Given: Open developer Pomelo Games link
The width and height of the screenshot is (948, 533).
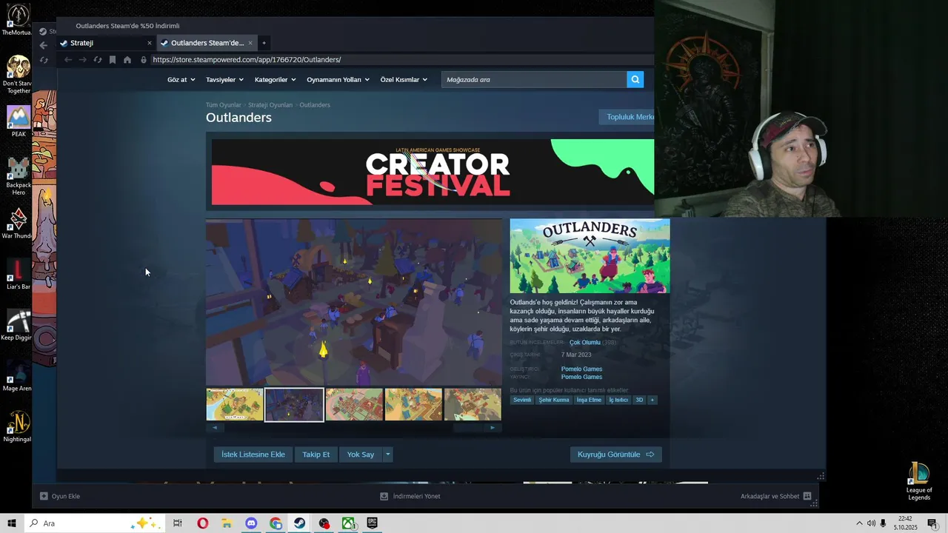Looking at the screenshot, I should [x=581, y=369].
